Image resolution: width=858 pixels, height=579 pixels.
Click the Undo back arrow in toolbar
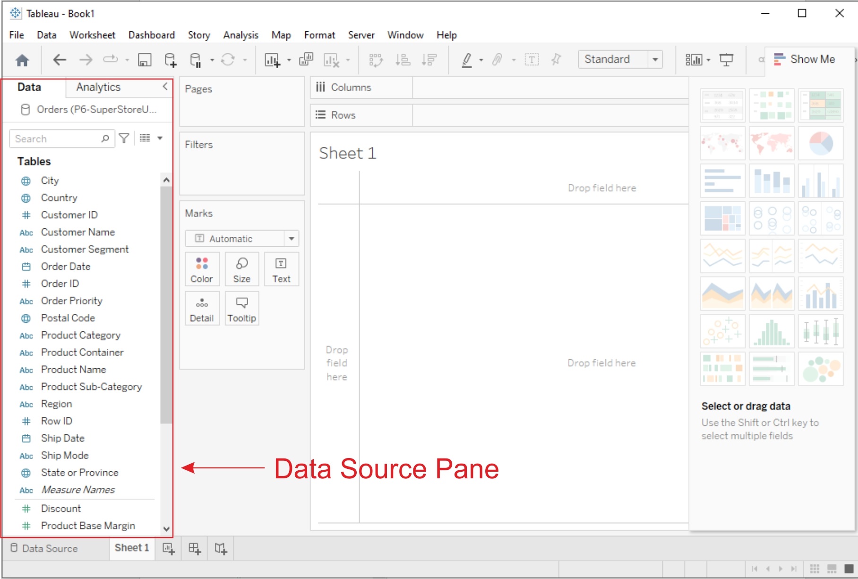pos(60,60)
